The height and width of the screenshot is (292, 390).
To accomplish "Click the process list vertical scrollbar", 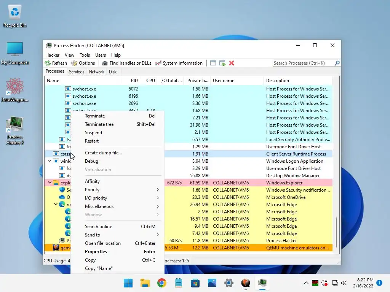I will point(336,232).
